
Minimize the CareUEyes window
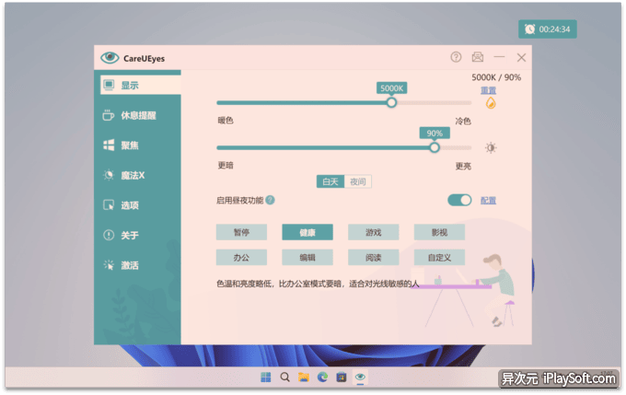tap(499, 57)
